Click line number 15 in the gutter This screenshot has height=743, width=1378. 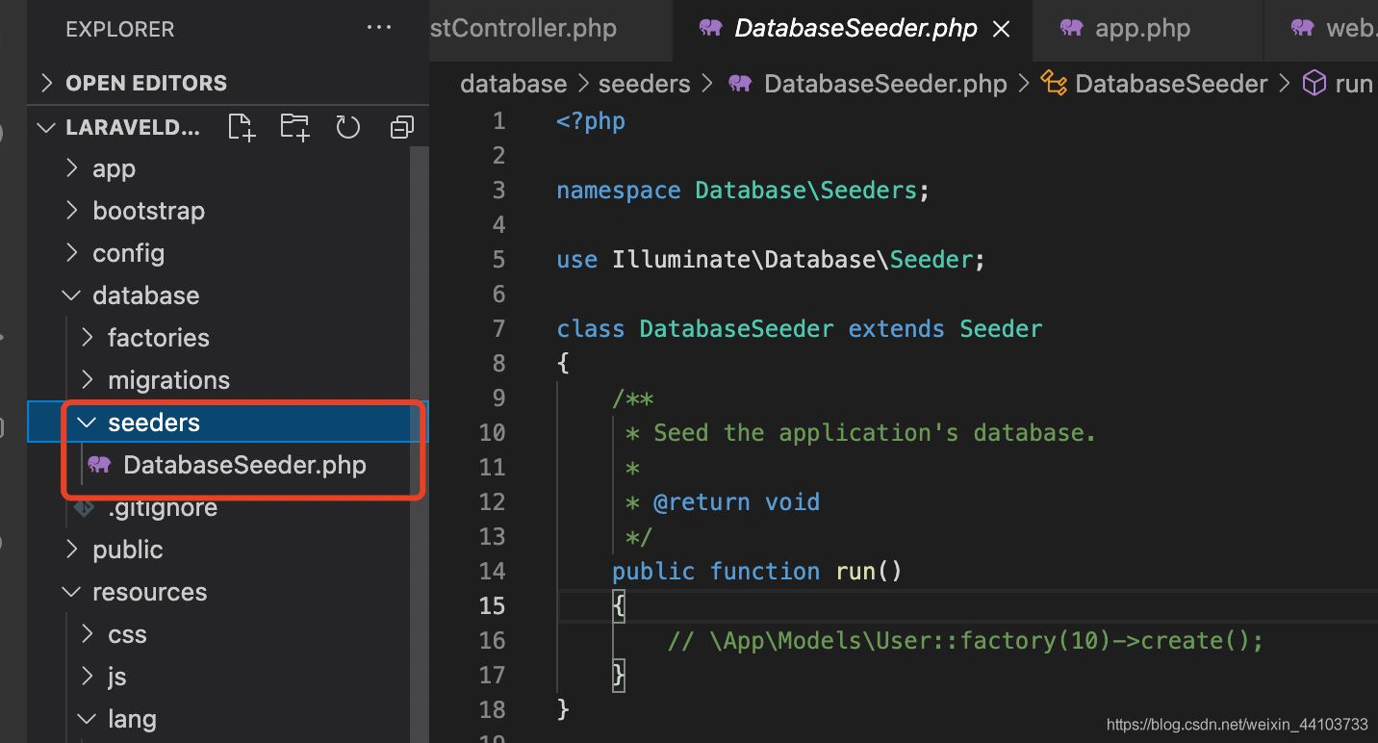pyautogui.click(x=492, y=605)
